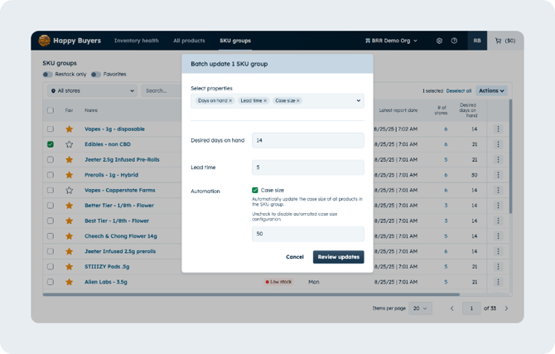Open the Actions dropdown menu
This screenshot has width=555, height=354.
tap(491, 90)
